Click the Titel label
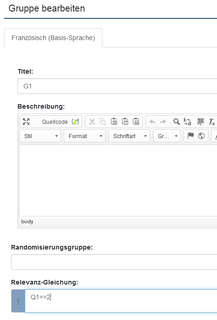Screen dimensions: 217x320 click(25, 71)
